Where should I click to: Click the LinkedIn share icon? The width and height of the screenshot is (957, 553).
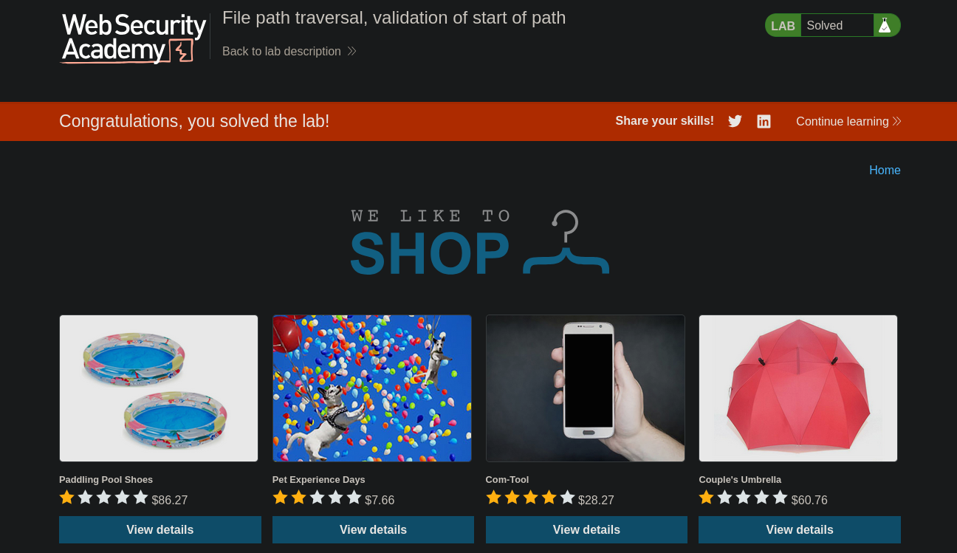tap(764, 121)
